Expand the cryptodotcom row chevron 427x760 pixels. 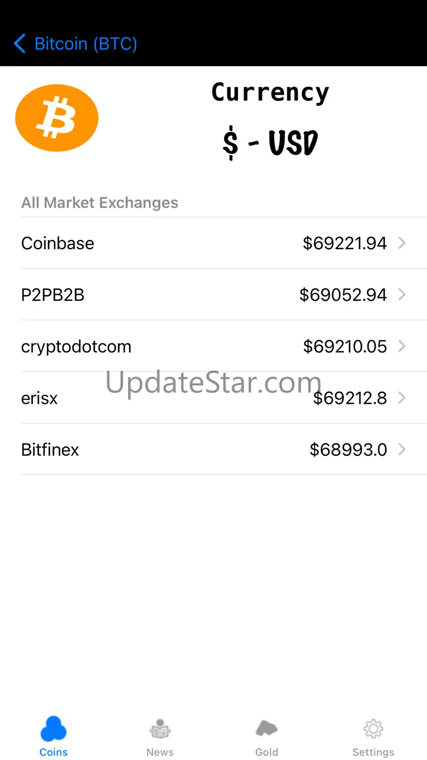(x=402, y=346)
